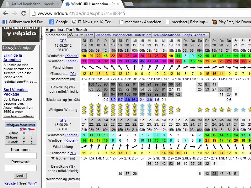Open a new browser tab
The height and width of the screenshot is (188, 251).
coord(129,4)
